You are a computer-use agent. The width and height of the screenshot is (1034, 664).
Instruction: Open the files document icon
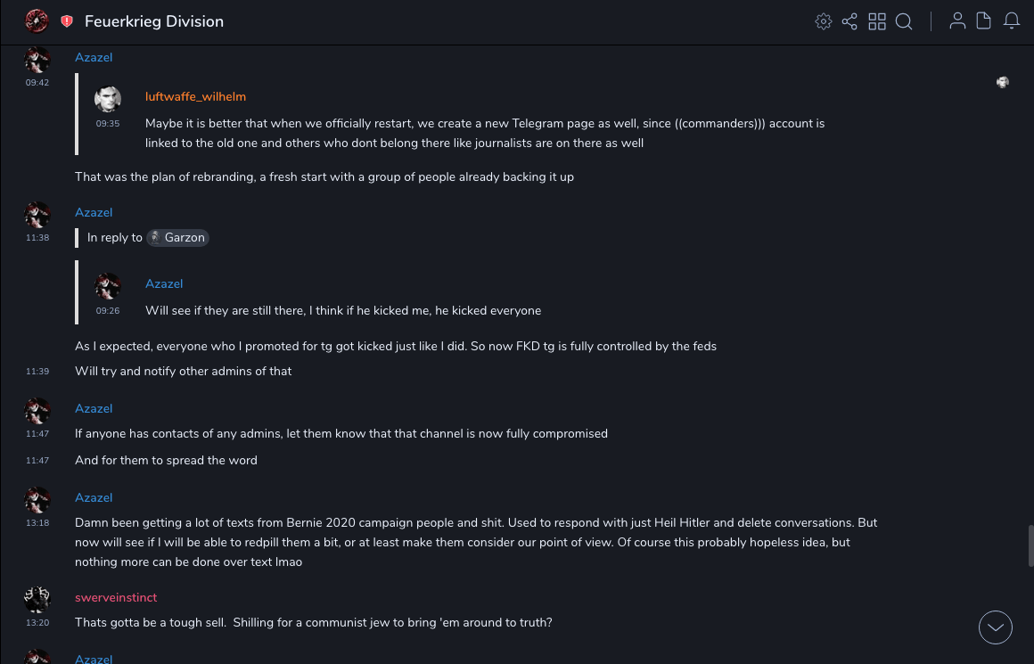click(x=984, y=21)
